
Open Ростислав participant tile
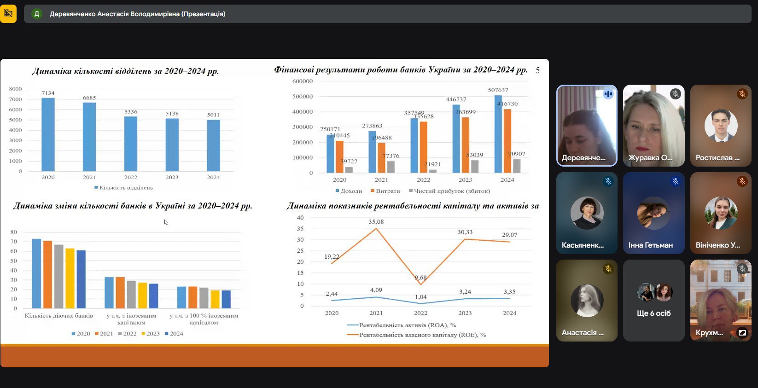tap(721, 125)
